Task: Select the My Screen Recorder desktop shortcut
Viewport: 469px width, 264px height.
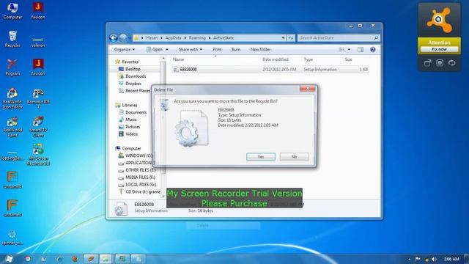Action: tap(38, 155)
